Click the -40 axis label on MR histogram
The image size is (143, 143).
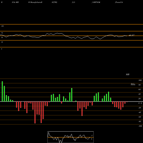[140, 112]
